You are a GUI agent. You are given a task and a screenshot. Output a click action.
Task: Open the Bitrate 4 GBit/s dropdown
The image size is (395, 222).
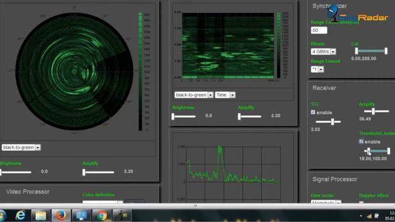point(323,52)
